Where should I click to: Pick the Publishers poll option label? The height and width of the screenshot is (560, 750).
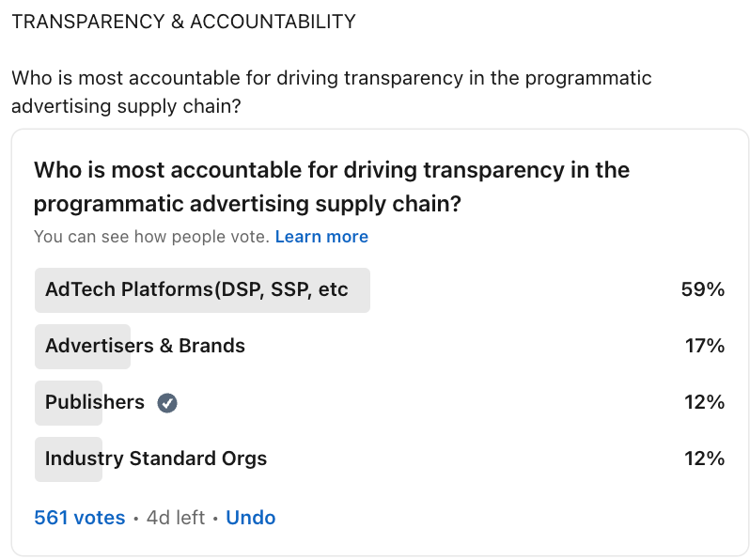point(95,402)
